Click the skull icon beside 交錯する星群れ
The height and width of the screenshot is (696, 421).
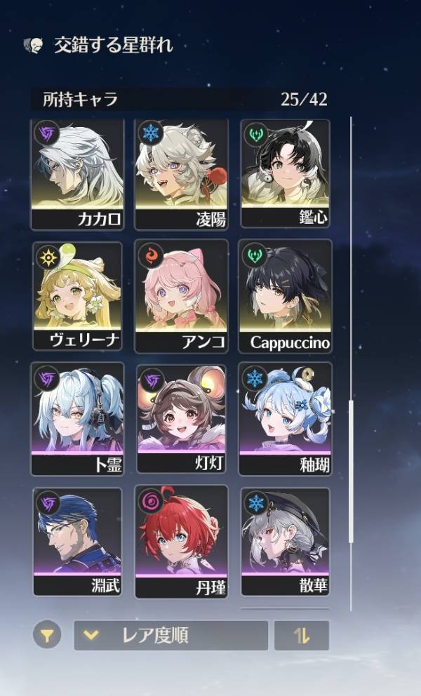point(34,46)
